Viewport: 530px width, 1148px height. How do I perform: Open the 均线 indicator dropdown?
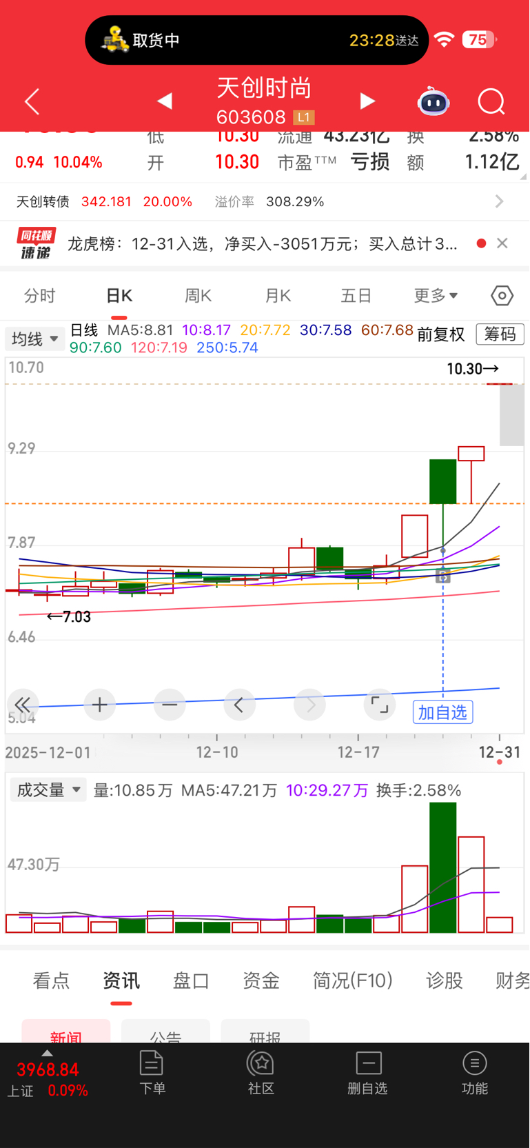click(x=35, y=339)
